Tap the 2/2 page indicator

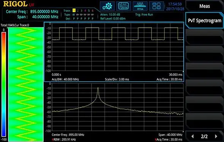click(x=204, y=136)
